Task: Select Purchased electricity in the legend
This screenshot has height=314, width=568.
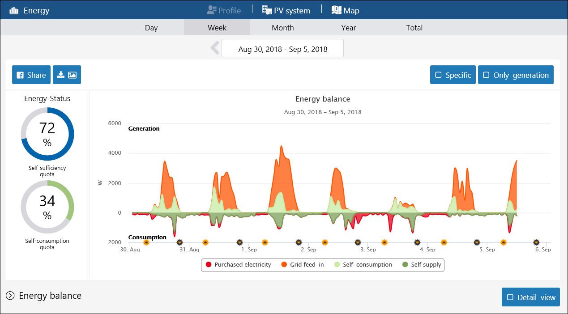Action: [238, 265]
